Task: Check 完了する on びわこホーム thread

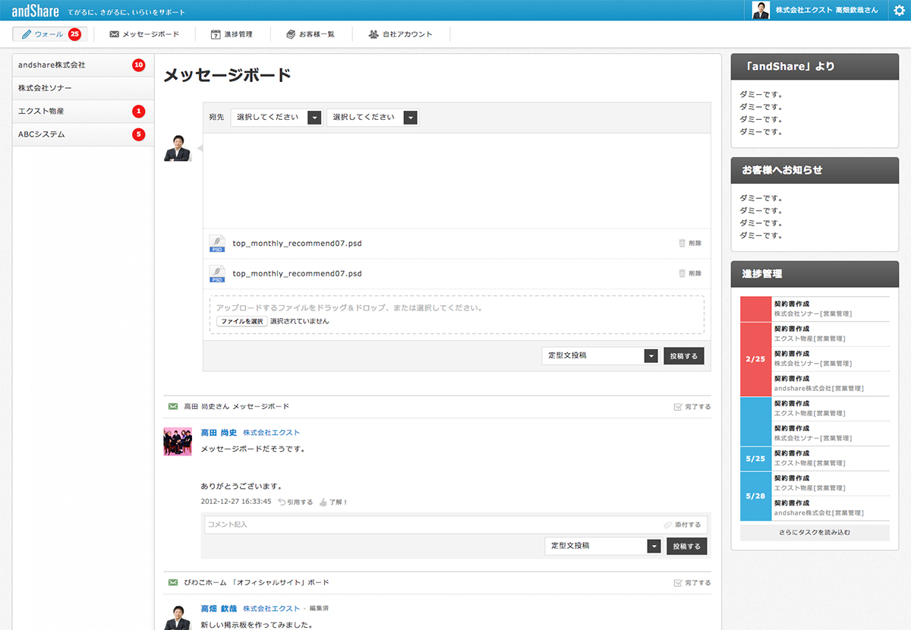Action: tap(692, 583)
